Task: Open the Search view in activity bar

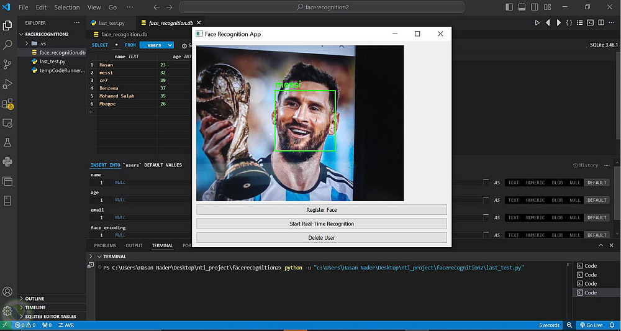Action: point(7,45)
